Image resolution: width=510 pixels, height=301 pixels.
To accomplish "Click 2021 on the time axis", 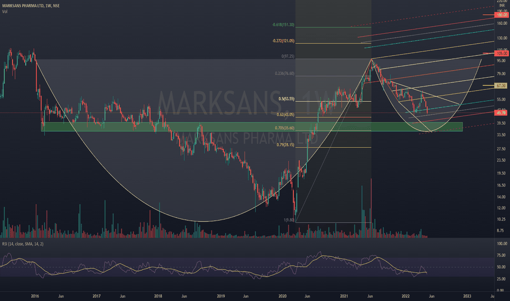I will point(344,296).
